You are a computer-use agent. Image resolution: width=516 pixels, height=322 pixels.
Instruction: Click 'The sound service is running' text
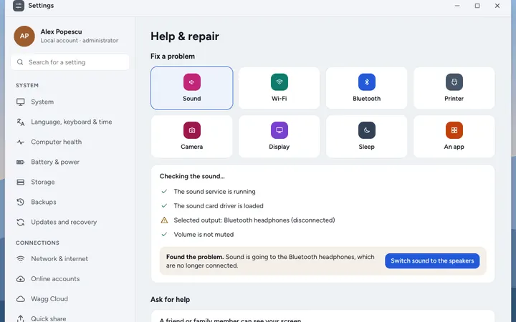coord(214,192)
